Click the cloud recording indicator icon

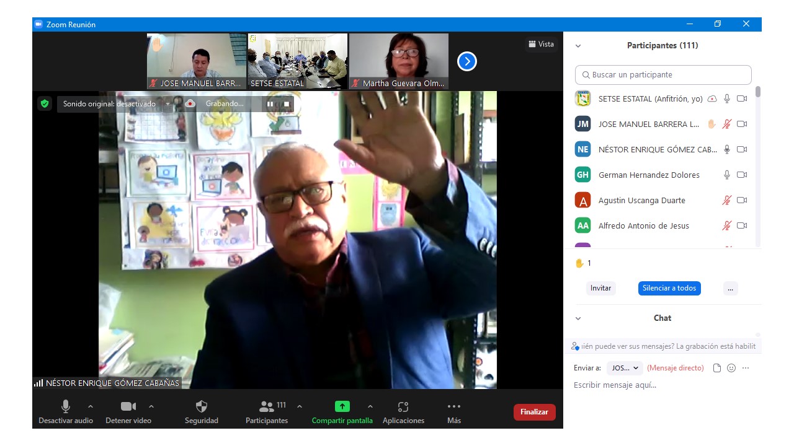pyautogui.click(x=190, y=104)
